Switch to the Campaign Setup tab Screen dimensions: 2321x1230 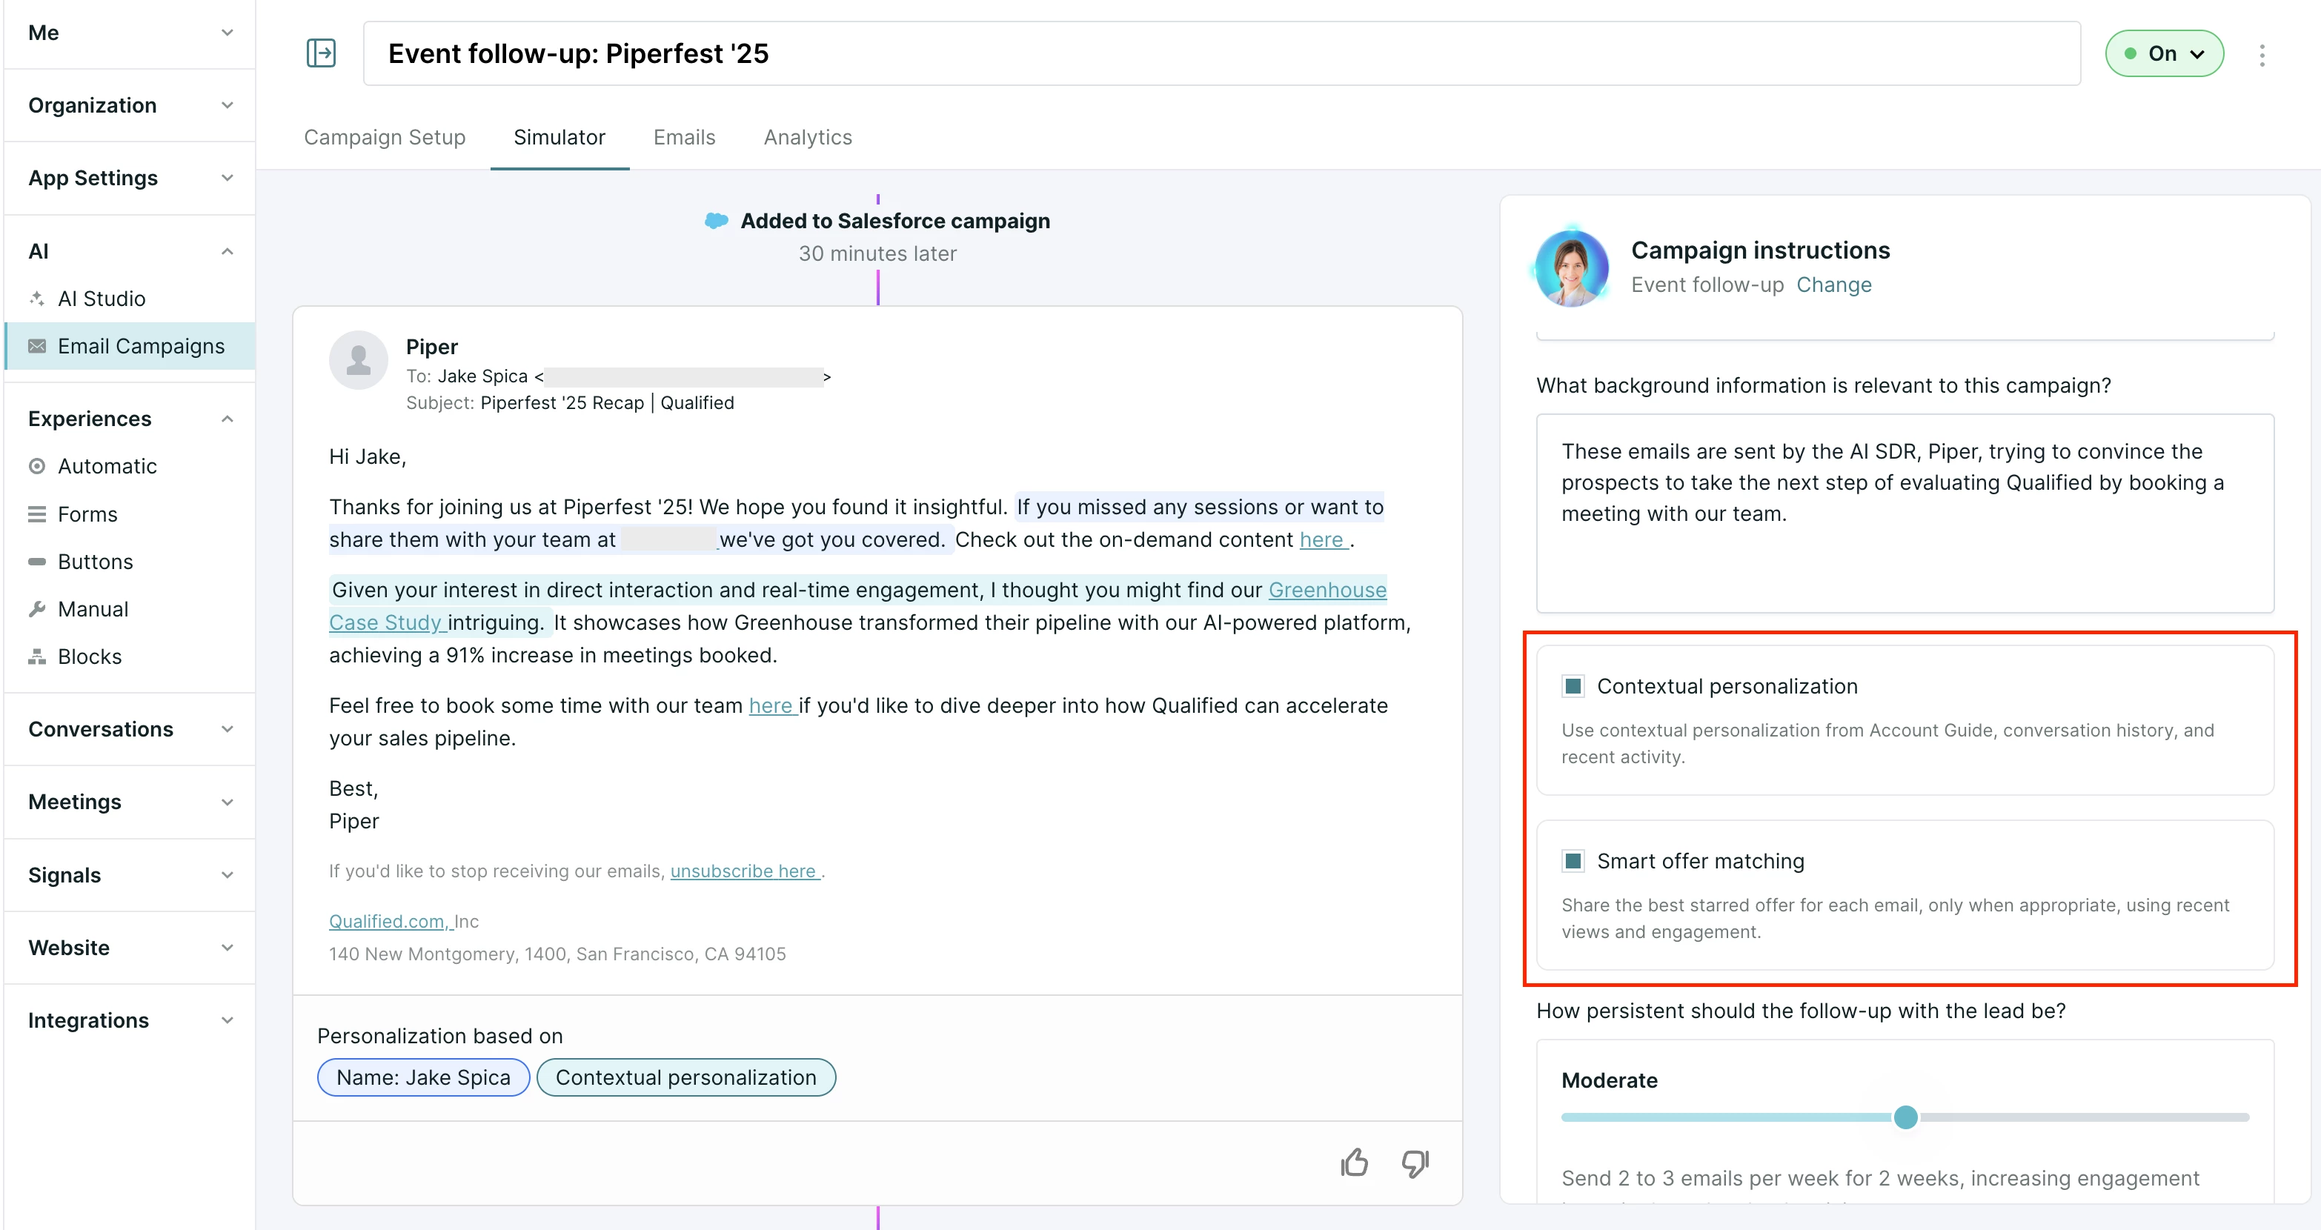click(385, 137)
